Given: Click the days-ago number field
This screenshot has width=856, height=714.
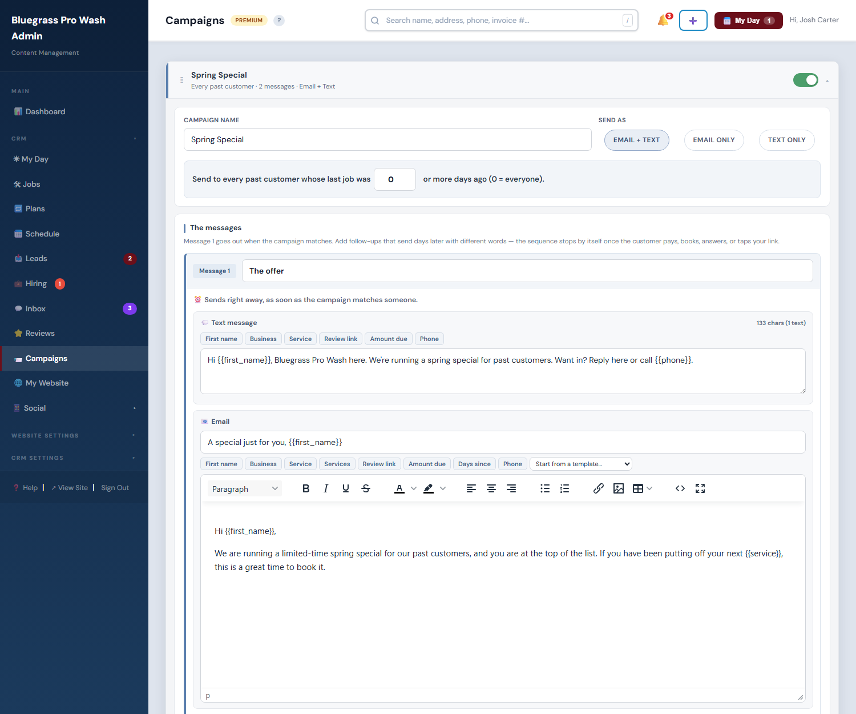Looking at the screenshot, I should [x=395, y=179].
